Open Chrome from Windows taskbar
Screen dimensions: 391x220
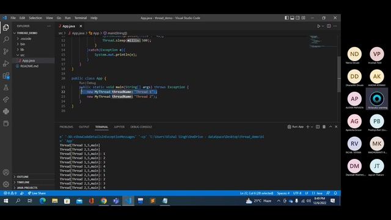coord(104,201)
